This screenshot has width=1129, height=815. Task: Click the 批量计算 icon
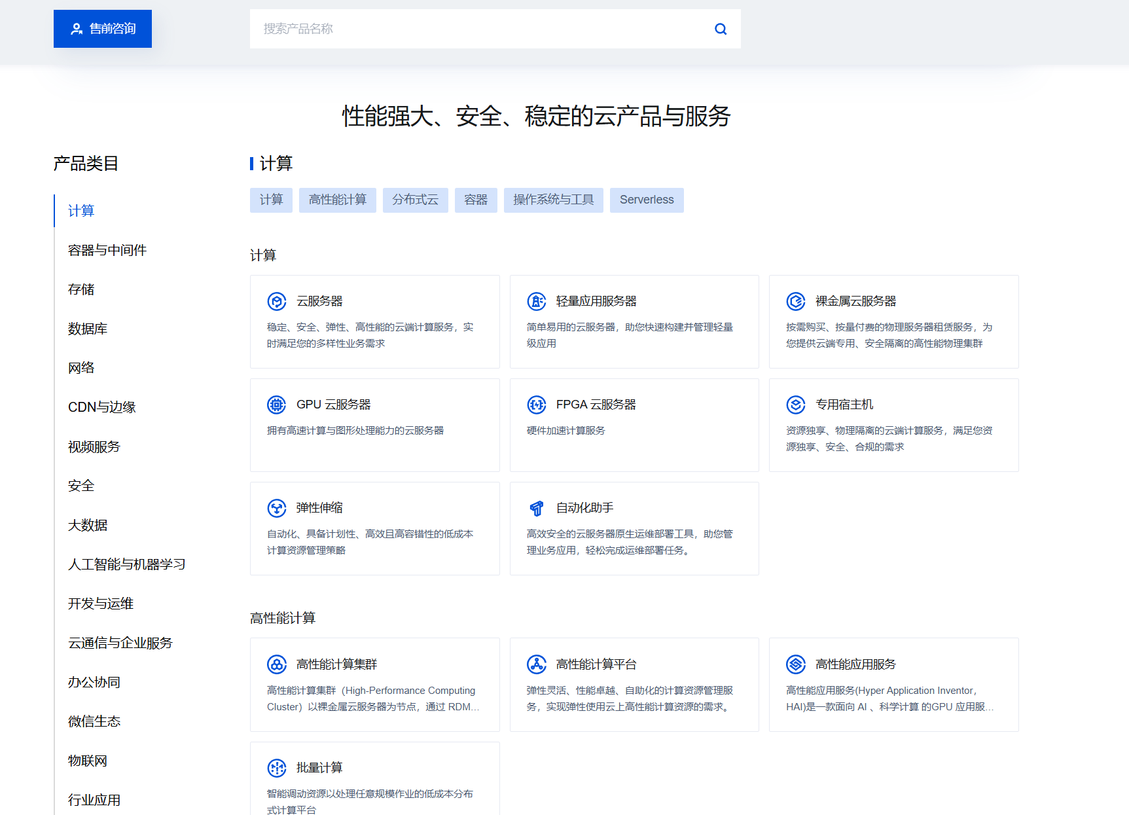[x=277, y=768]
